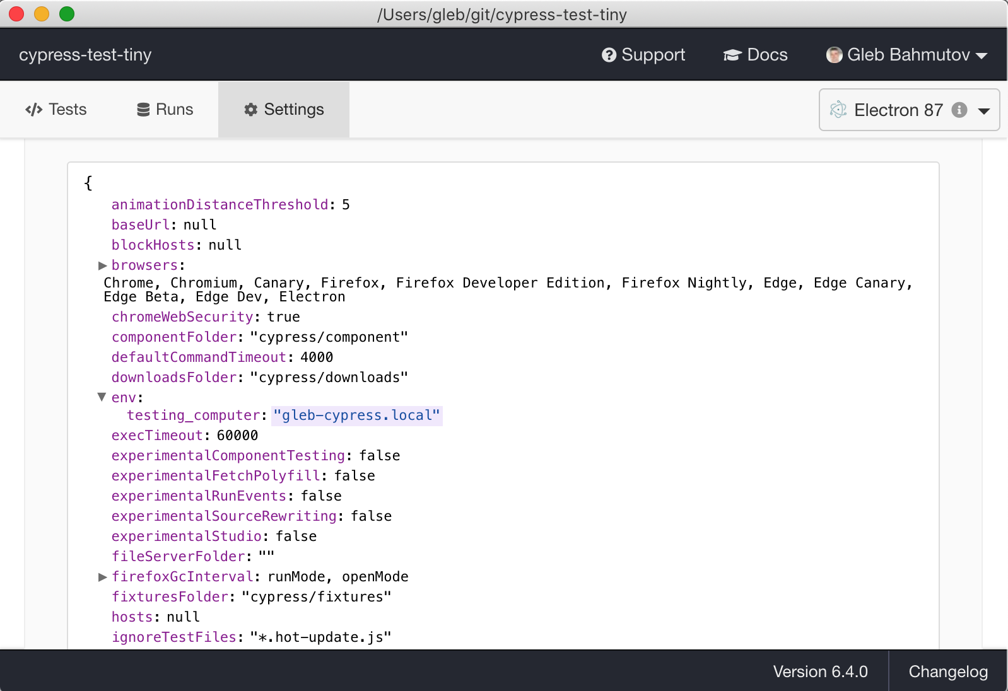Image resolution: width=1008 pixels, height=691 pixels.
Task: Click the downloadsFolder key
Action: tap(174, 378)
